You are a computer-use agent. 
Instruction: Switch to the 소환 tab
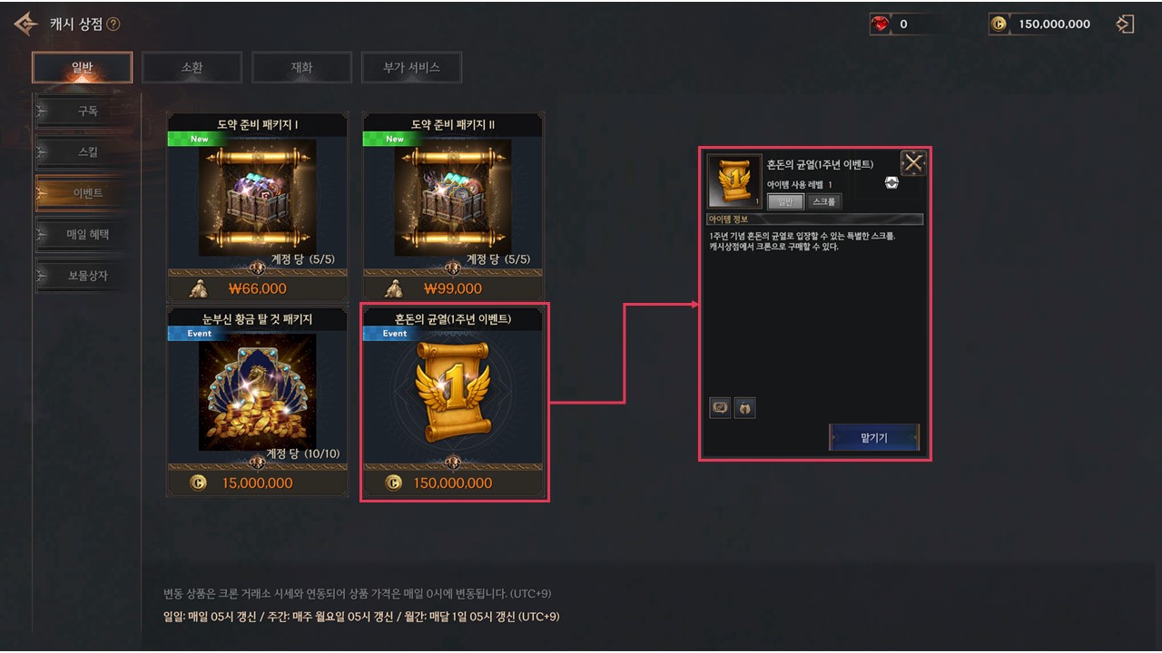pyautogui.click(x=192, y=67)
